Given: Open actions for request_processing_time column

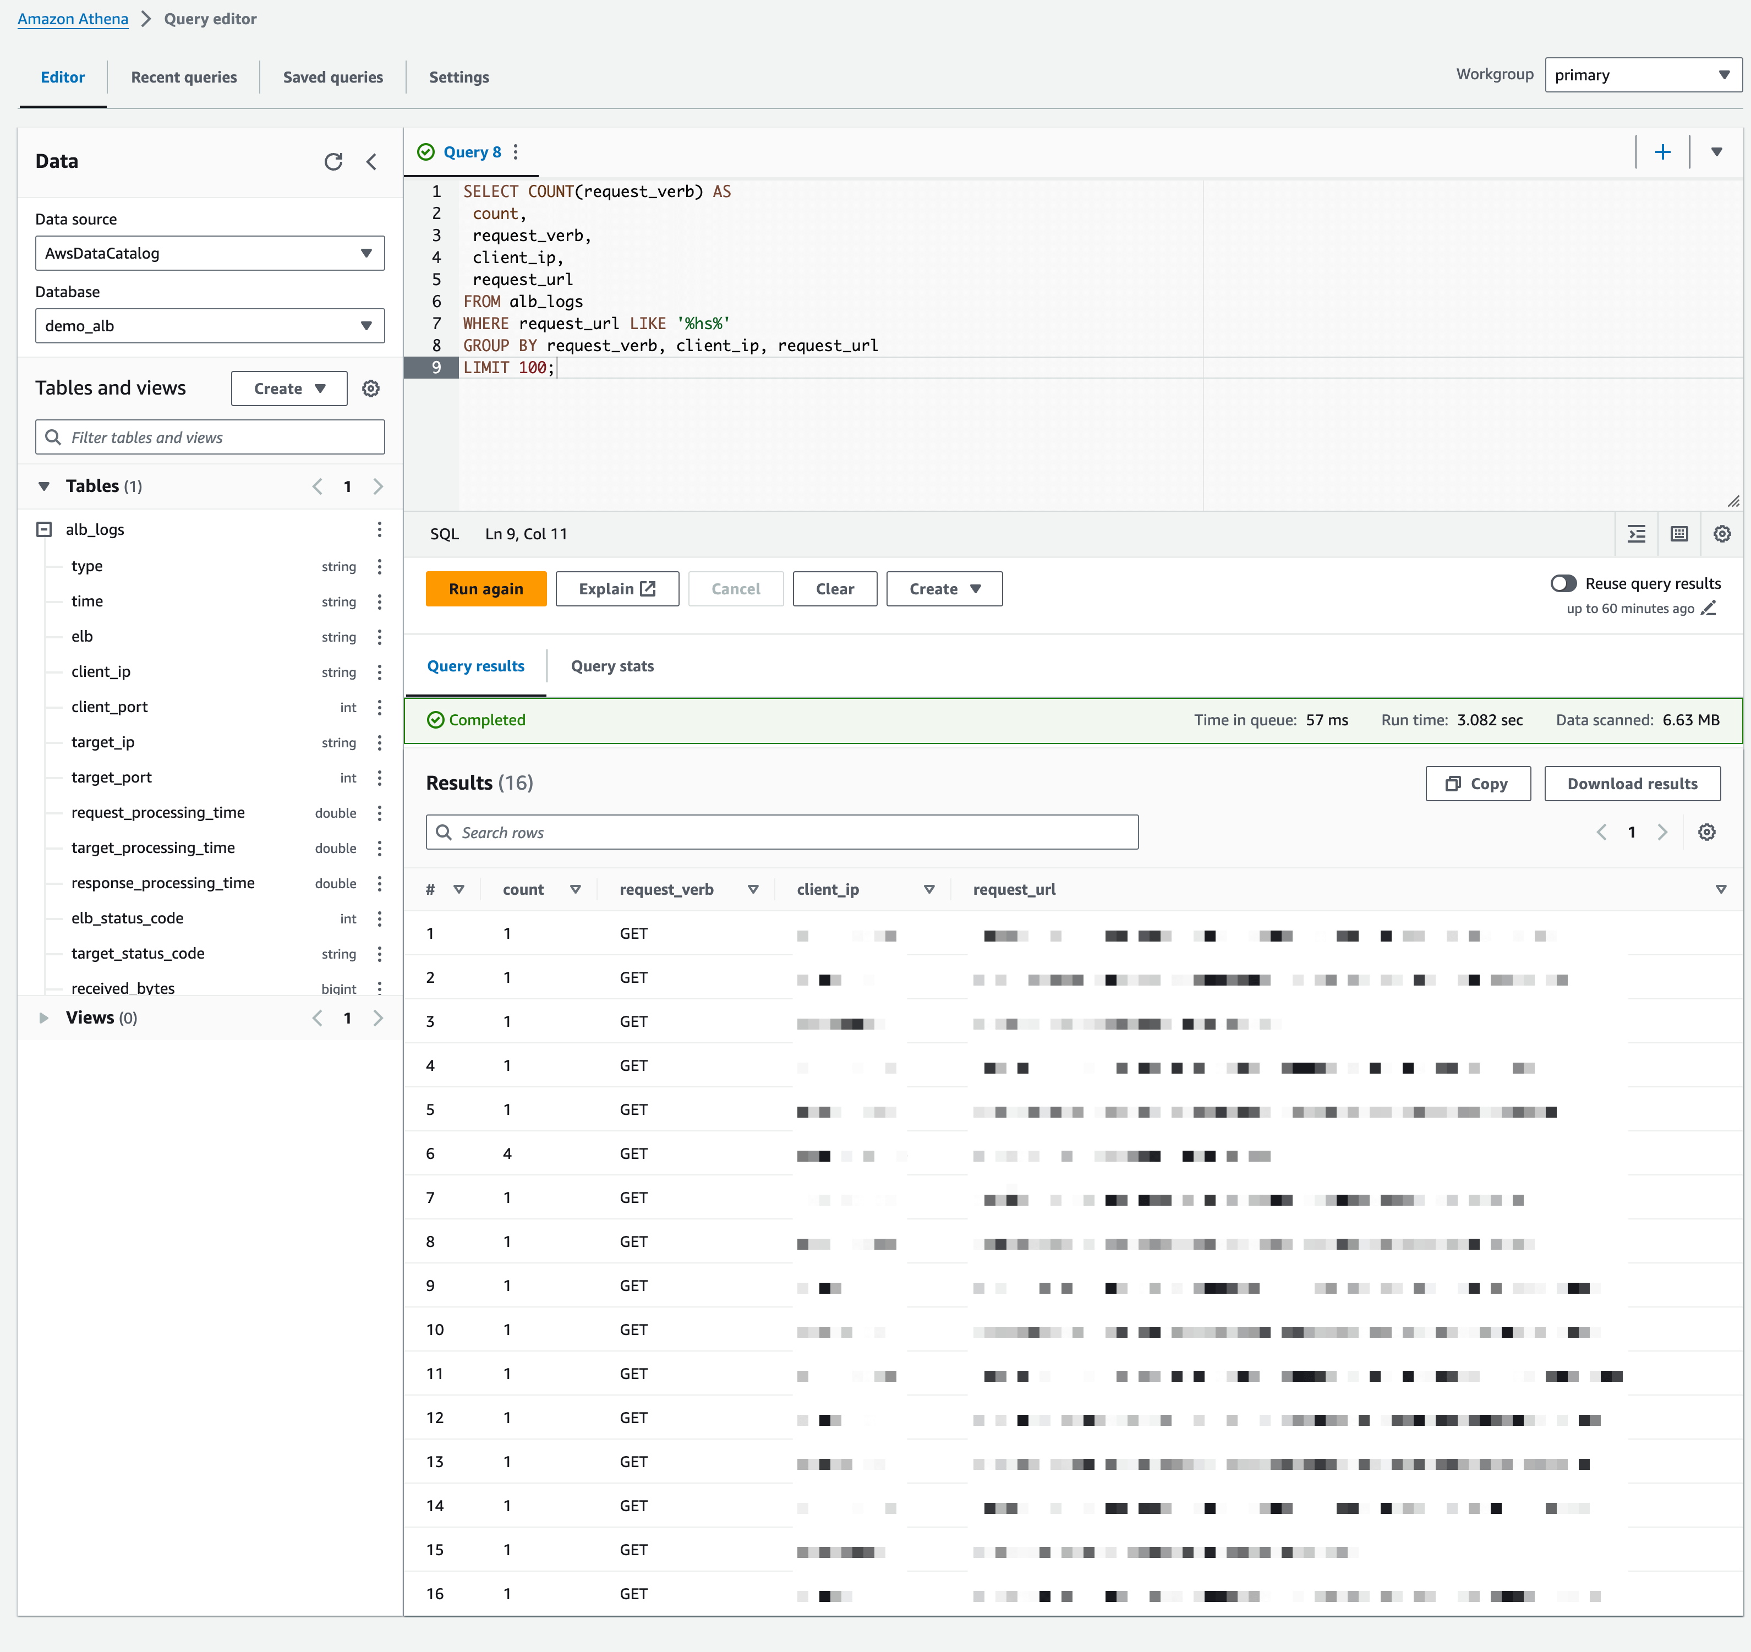Looking at the screenshot, I should (x=380, y=813).
